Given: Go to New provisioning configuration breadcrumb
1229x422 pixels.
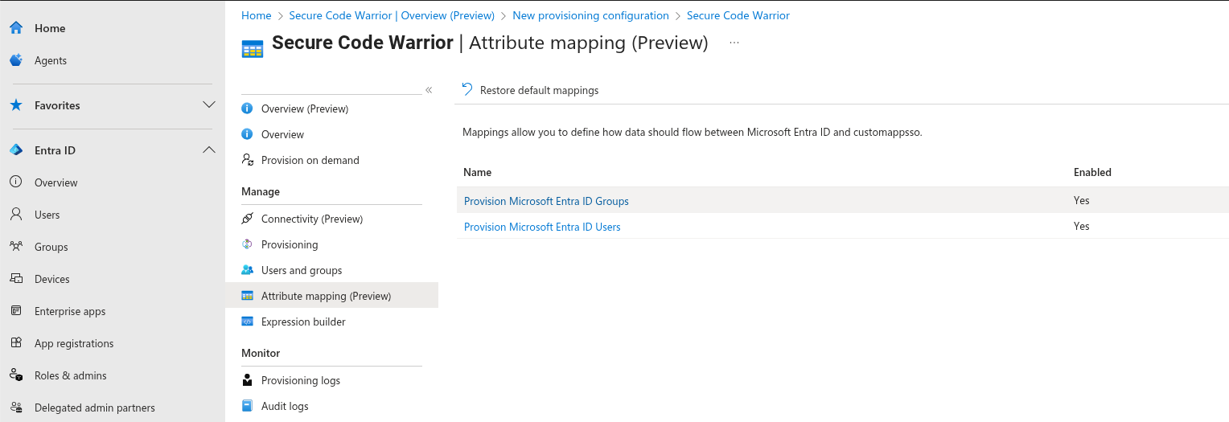Looking at the screenshot, I should 590,15.
